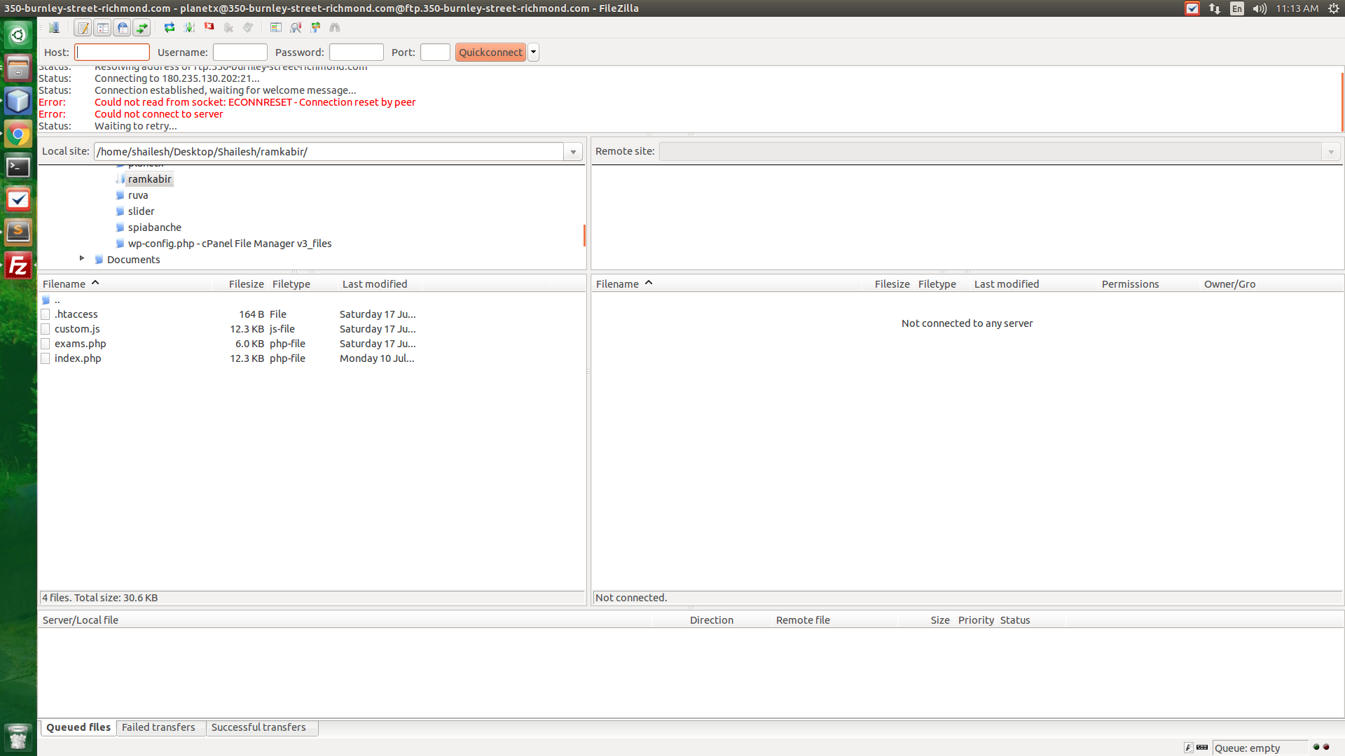This screenshot has height=756, width=1345.
Task: Expand the Documents folder in tree
Action: [82, 259]
